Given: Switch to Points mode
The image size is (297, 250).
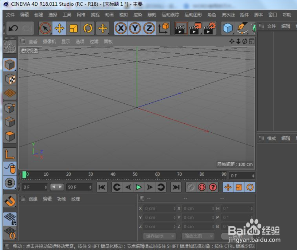Looking at the screenshot, I should tap(10, 108).
